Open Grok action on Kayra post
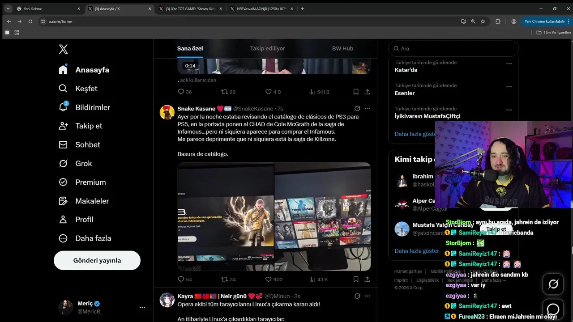 click(357, 296)
